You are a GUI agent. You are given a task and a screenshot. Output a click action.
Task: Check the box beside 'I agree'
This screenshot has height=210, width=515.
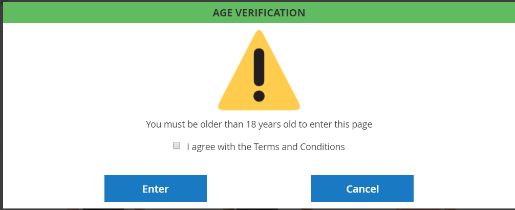[x=177, y=145]
